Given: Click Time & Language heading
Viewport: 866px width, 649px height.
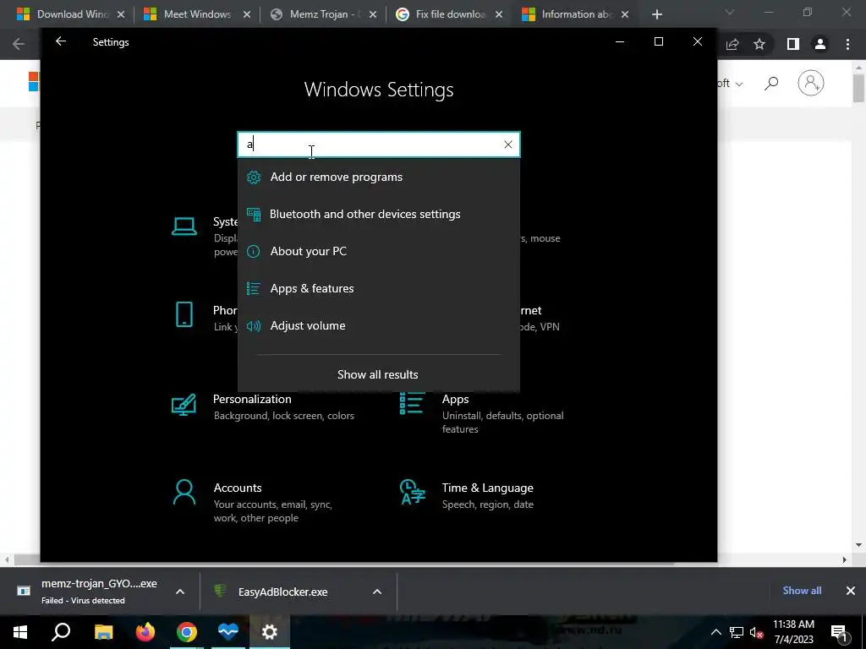Looking at the screenshot, I should click(487, 488).
